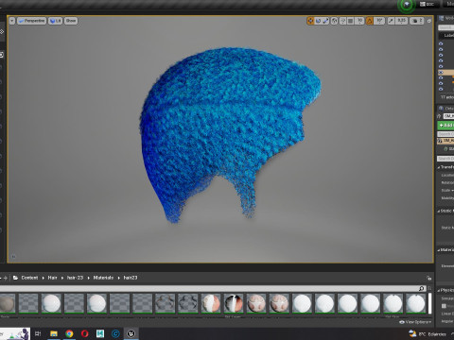Select the SM_ component row in Details

(x=445, y=141)
